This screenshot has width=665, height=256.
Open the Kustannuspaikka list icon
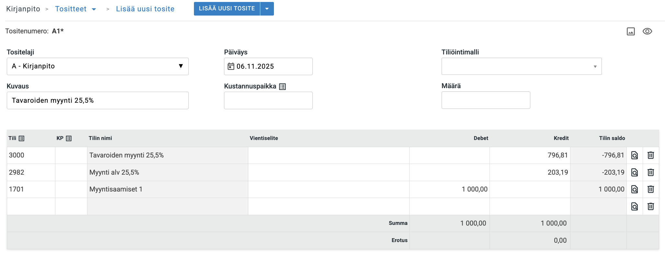click(x=282, y=87)
